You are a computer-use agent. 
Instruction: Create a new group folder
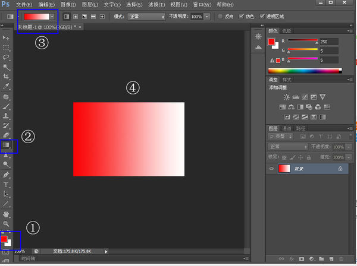coord(321,259)
